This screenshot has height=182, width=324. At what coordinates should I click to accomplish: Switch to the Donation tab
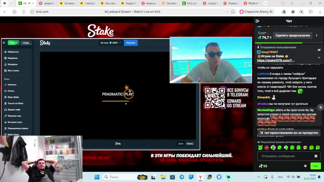[x=169, y=3]
